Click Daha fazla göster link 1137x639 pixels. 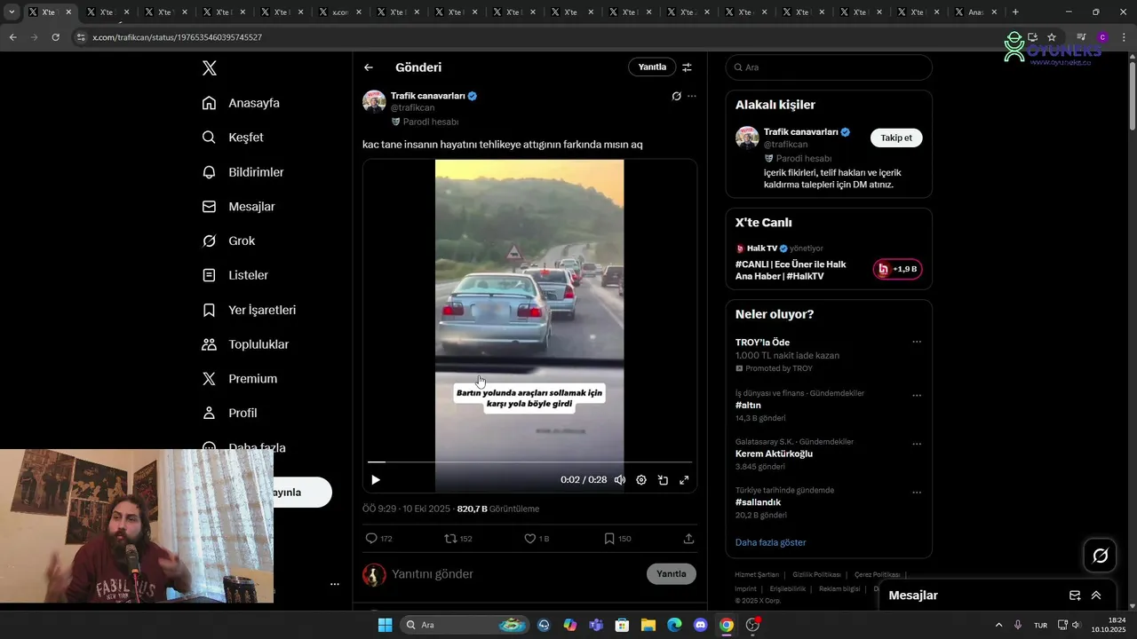coord(771,542)
